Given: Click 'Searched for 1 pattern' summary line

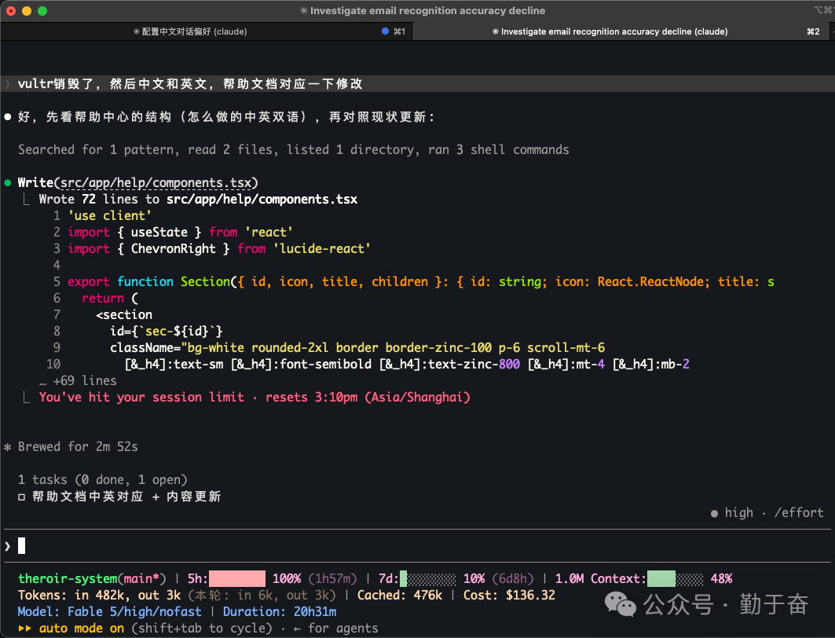Looking at the screenshot, I should tap(294, 149).
